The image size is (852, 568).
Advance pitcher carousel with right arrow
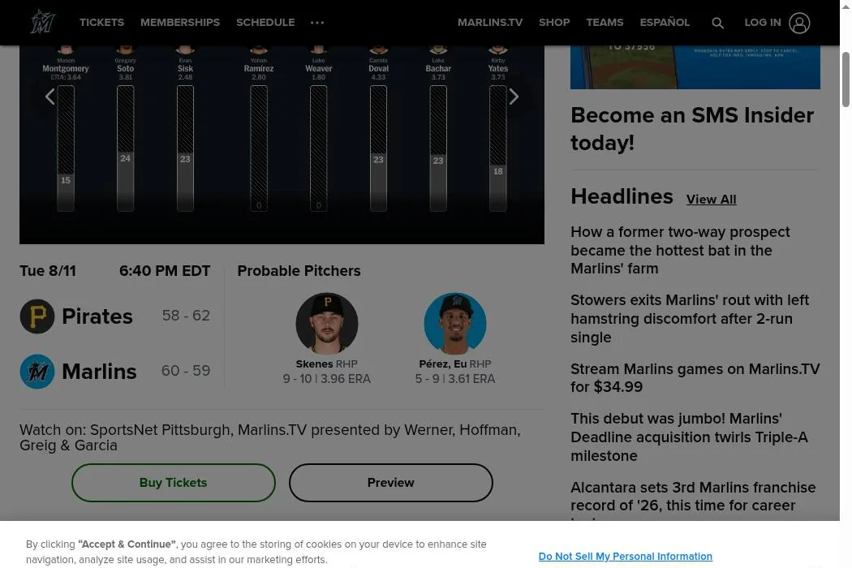[514, 97]
